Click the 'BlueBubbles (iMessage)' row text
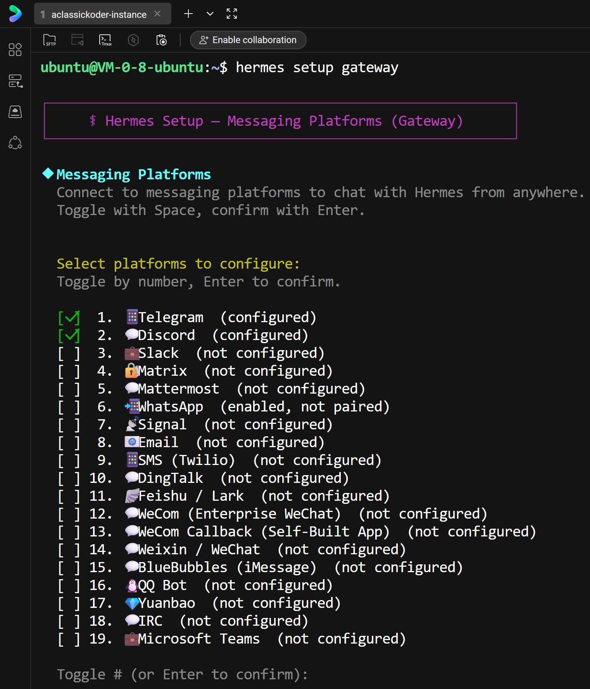 click(227, 568)
